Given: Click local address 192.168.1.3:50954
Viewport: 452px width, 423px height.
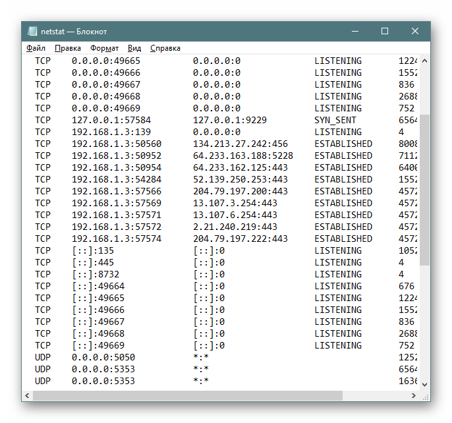Looking at the screenshot, I should [x=117, y=167].
